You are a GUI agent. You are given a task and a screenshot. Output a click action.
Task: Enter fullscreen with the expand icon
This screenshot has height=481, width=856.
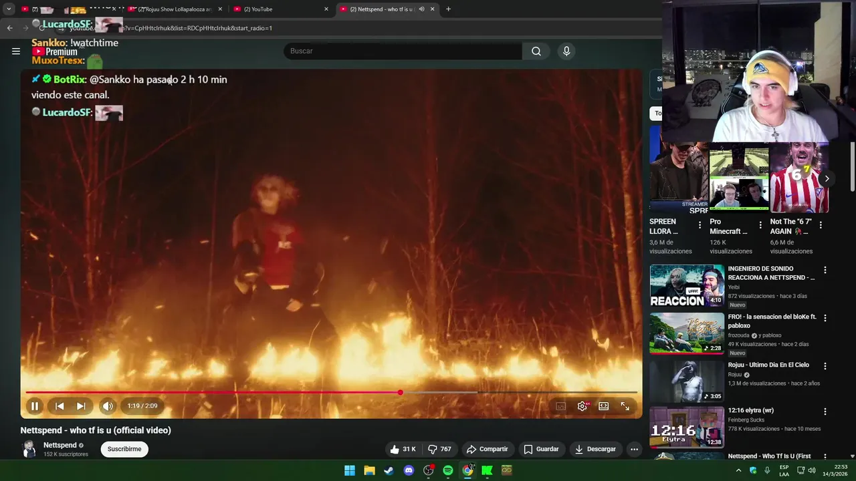(x=625, y=406)
